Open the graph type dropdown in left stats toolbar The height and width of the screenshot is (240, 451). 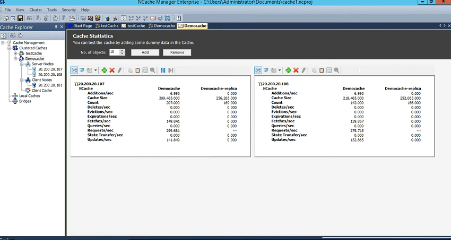pos(96,70)
